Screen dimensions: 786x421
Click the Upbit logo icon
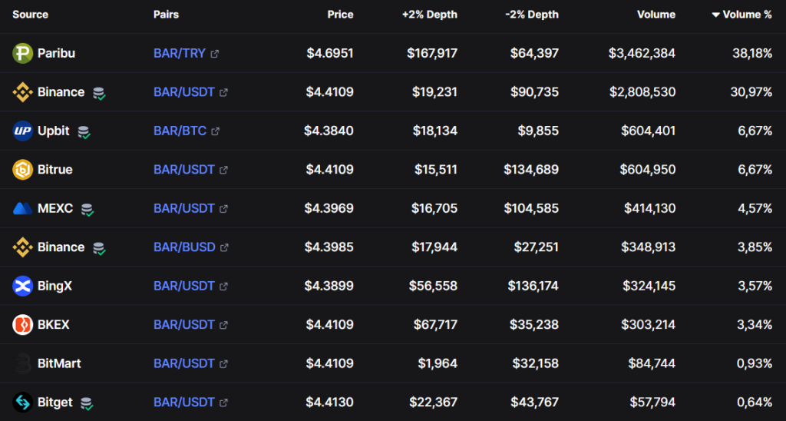22,131
